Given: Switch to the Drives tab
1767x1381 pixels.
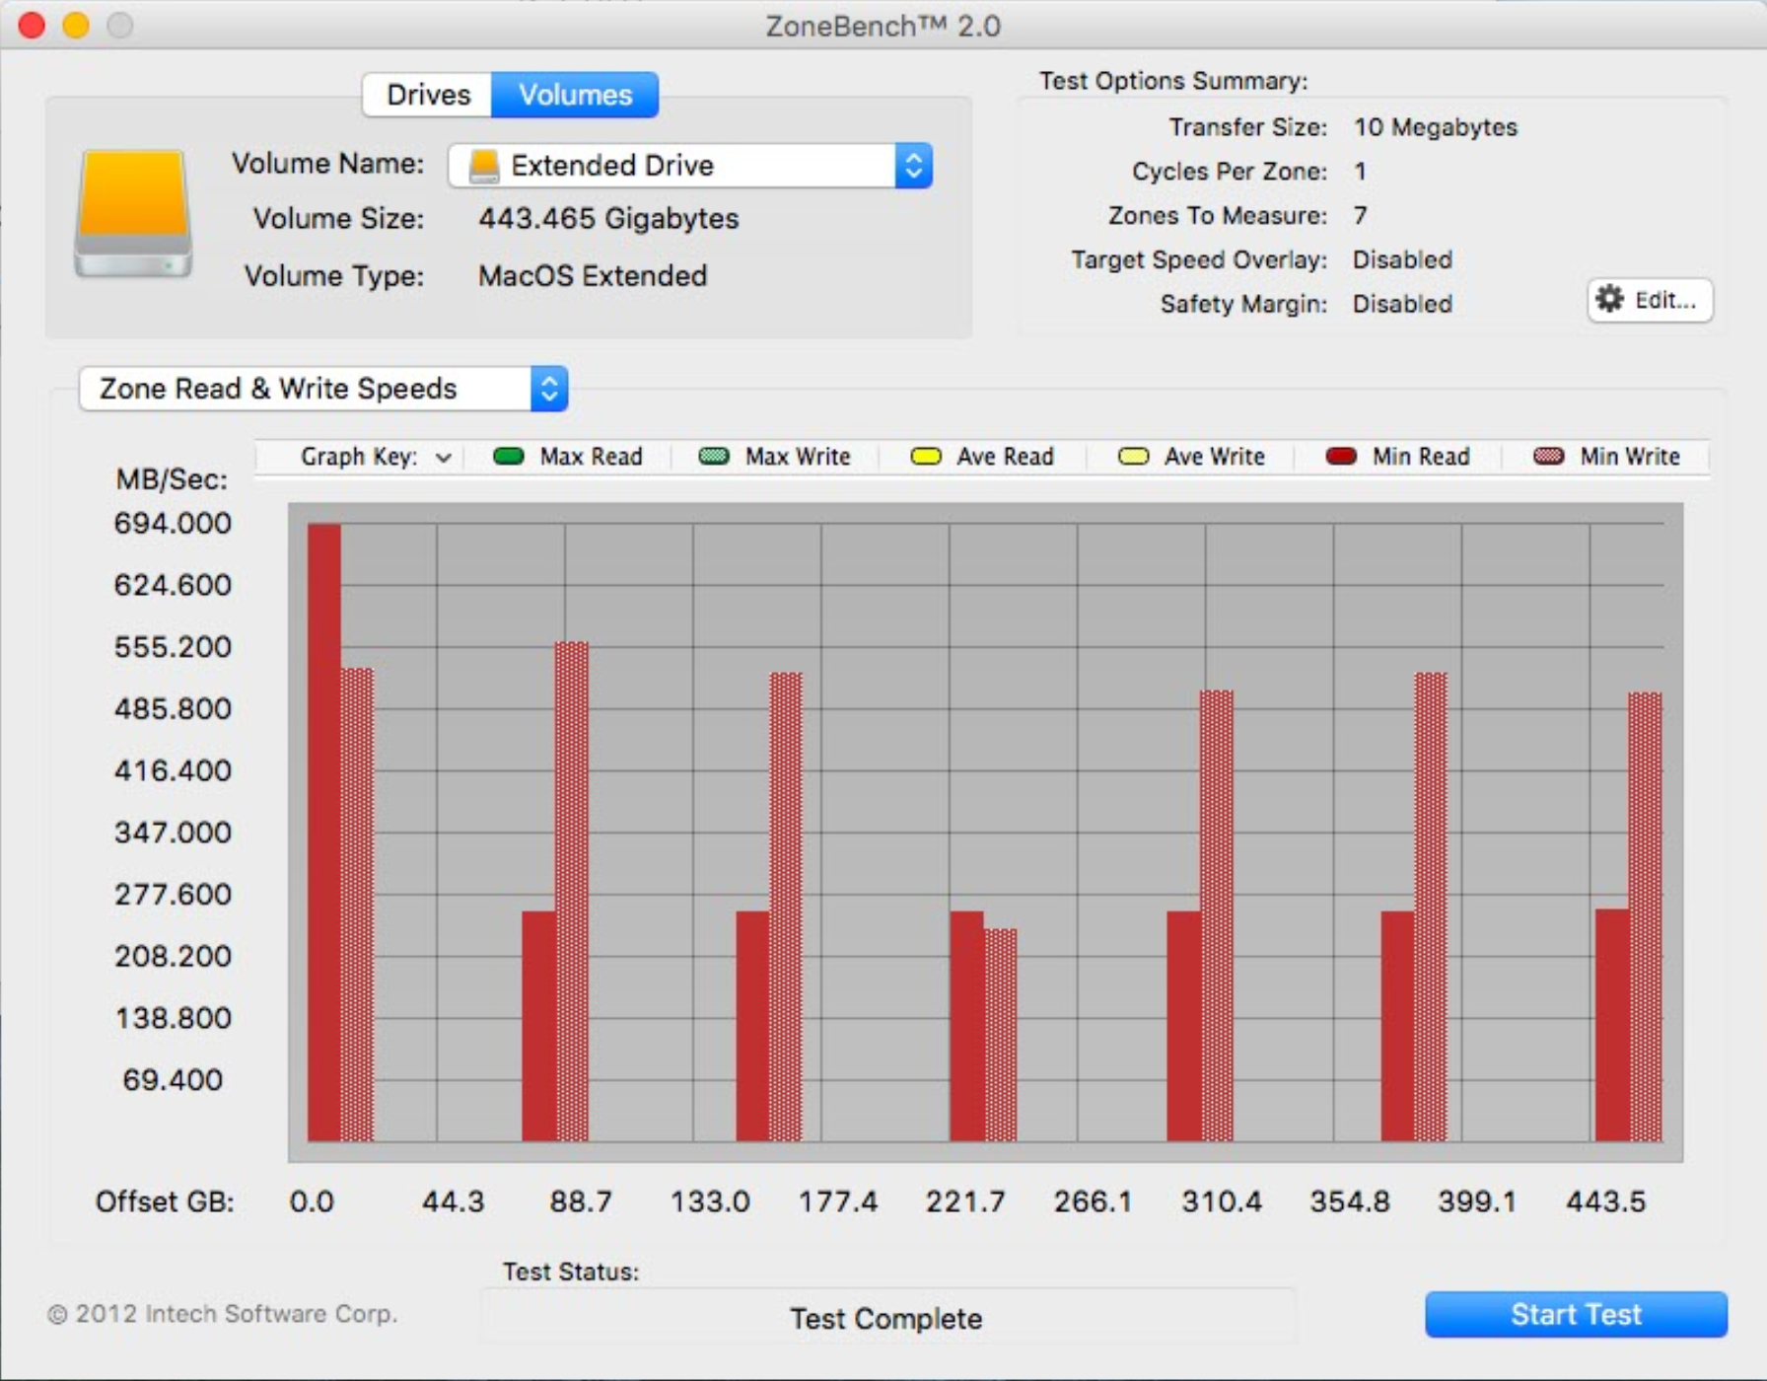Looking at the screenshot, I should (x=428, y=95).
